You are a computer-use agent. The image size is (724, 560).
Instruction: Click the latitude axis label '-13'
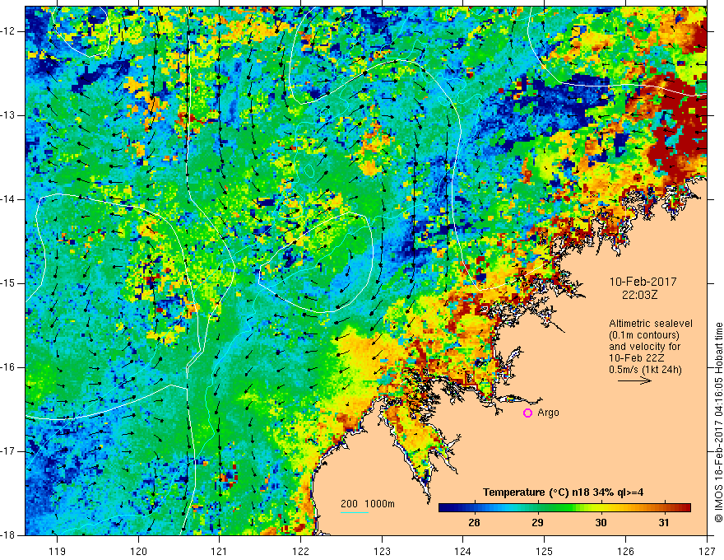(x=8, y=115)
